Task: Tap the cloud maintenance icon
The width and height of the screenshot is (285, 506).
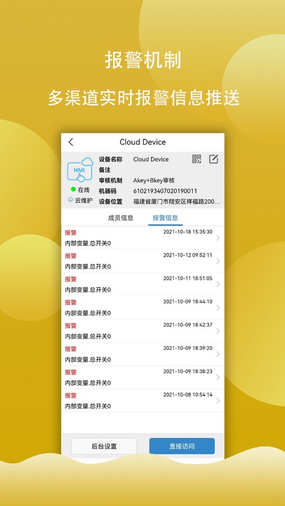Action: coord(71,200)
